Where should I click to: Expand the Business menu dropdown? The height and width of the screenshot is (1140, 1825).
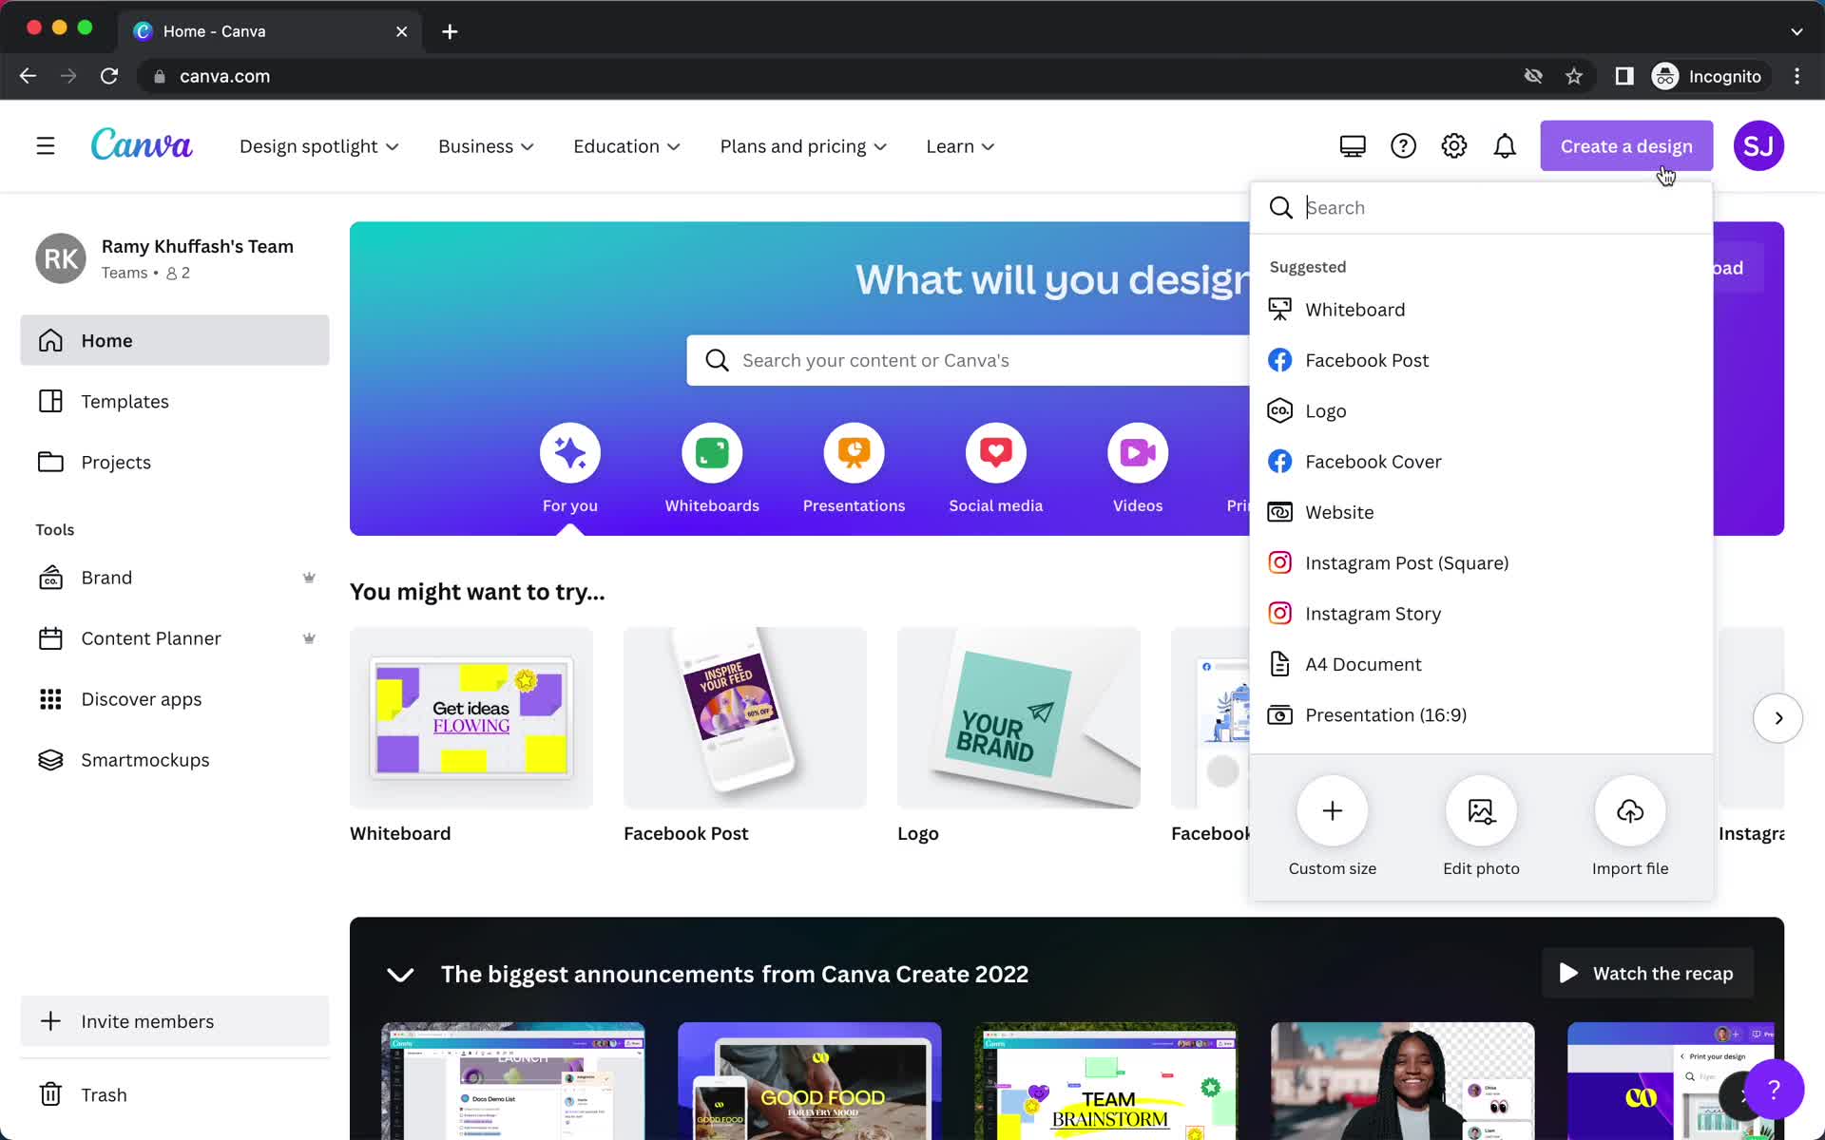pos(485,145)
